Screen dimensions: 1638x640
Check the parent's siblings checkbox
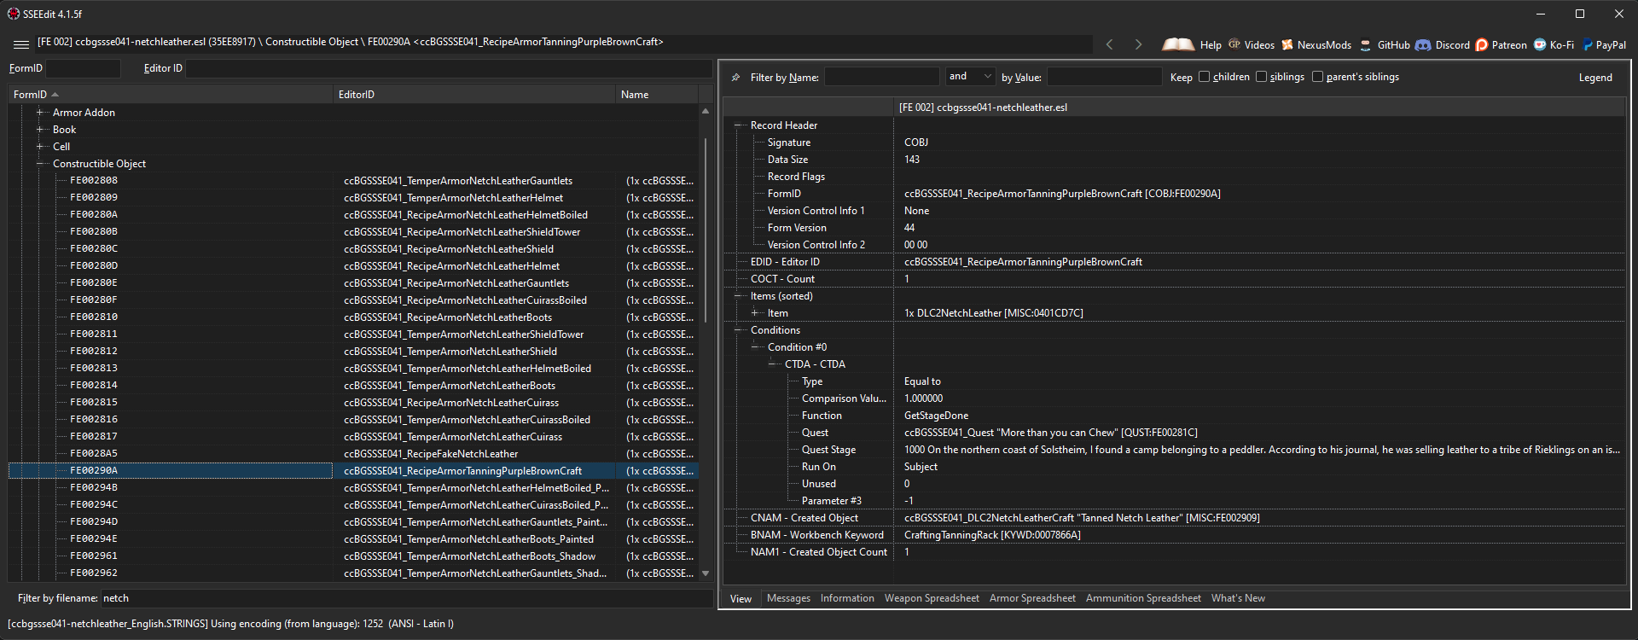pyautogui.click(x=1317, y=77)
